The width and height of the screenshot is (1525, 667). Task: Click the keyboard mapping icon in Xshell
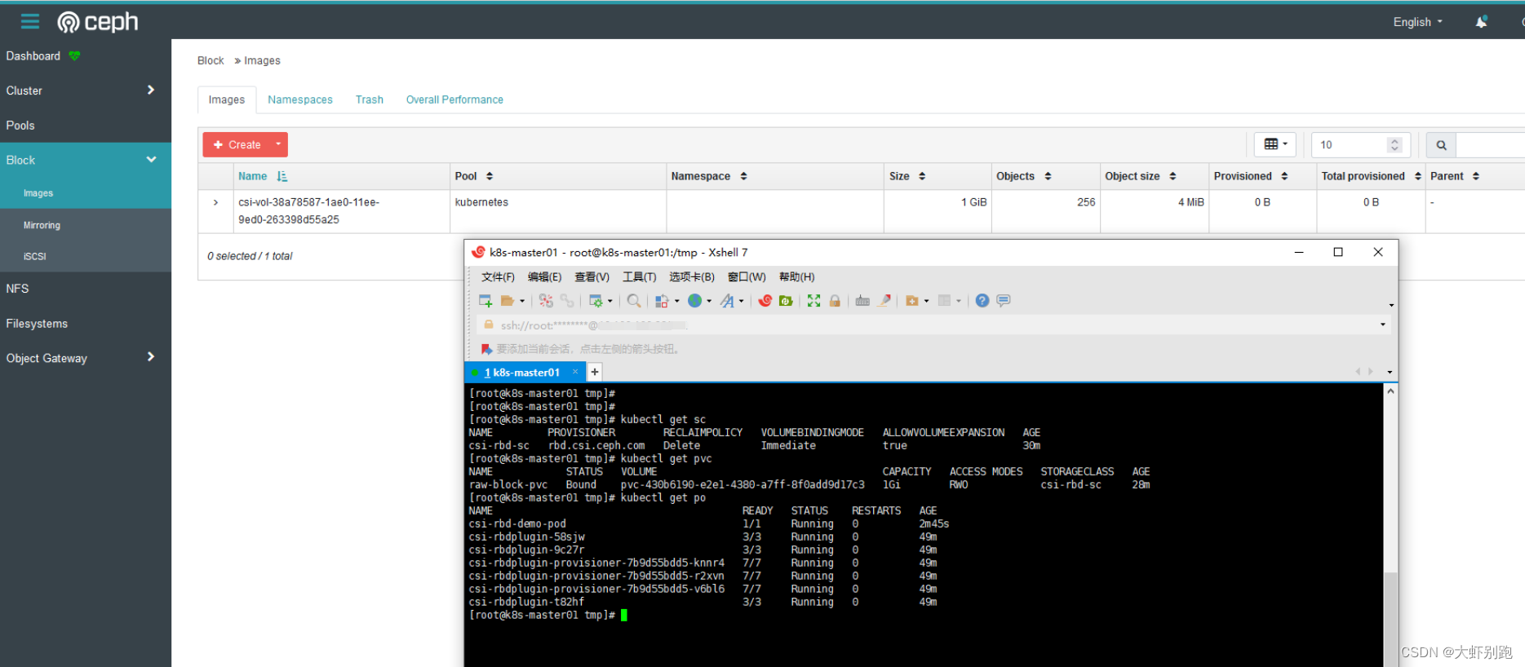(862, 301)
